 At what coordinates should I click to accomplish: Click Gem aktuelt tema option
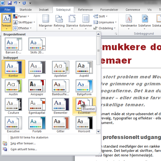24,149
